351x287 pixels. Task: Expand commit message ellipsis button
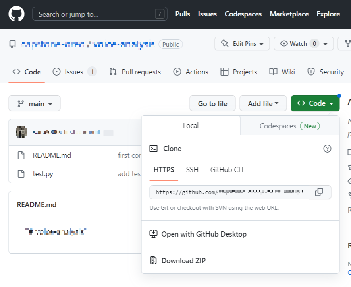point(108,133)
